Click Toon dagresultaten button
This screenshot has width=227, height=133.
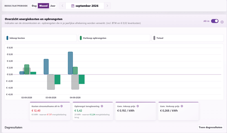click(x=211, y=127)
